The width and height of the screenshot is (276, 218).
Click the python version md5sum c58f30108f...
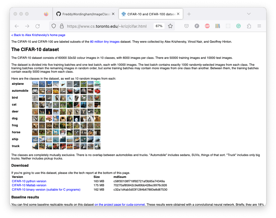tap(139, 181)
